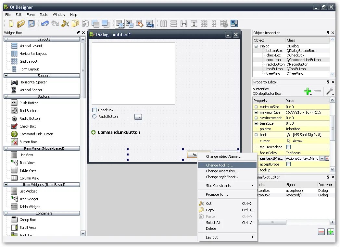Click the Widget Box scrollbar down arrow
Image resolution: width=340 pixels, height=247 pixels.
[83, 233]
